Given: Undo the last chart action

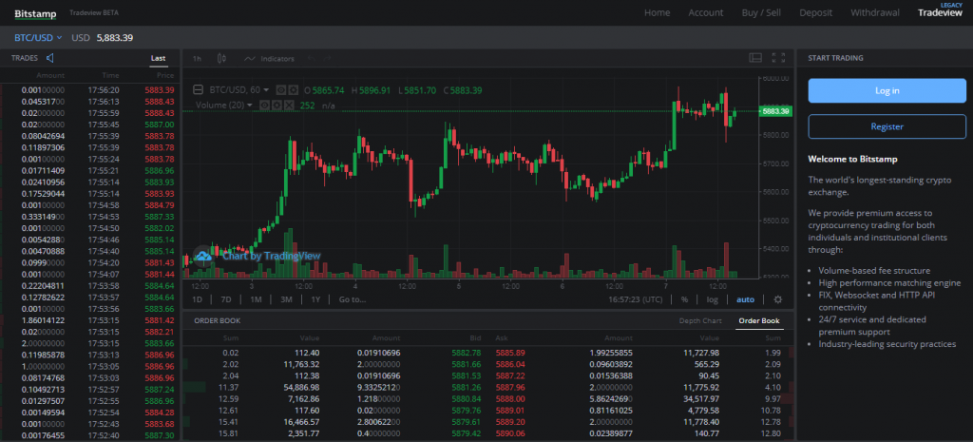Looking at the screenshot, I should (312, 58).
